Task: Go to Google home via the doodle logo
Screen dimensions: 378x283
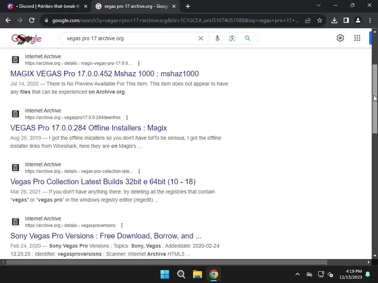Action: [x=27, y=39]
